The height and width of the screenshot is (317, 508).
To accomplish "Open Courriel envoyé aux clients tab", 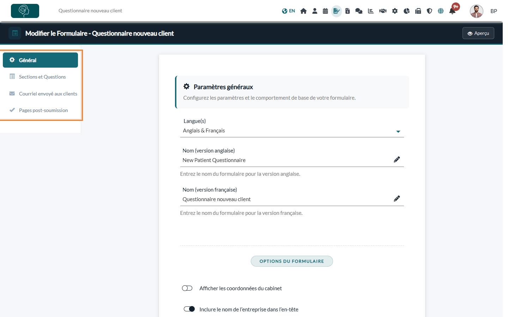I will tap(40, 94).
